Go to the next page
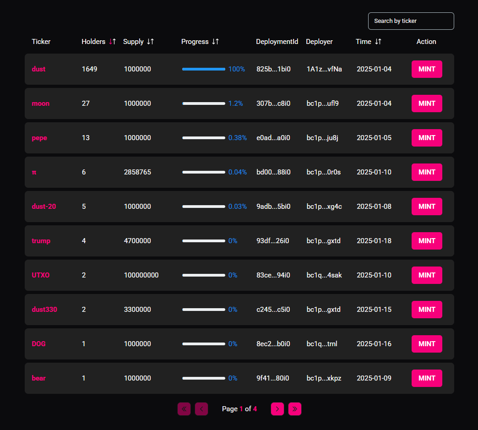Viewport: 478px width, 430px height. pyautogui.click(x=277, y=409)
